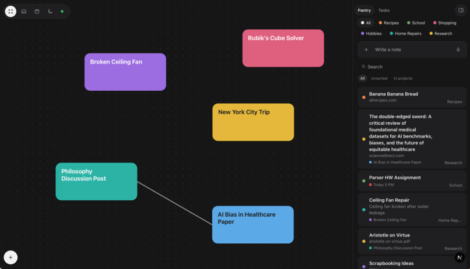Add a new item with round plus button

[10, 257]
